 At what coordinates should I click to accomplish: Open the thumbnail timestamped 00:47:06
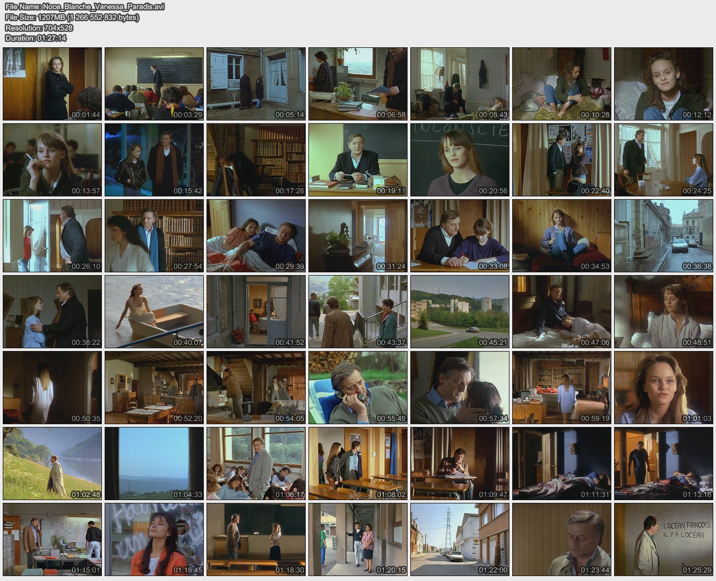[562, 311]
